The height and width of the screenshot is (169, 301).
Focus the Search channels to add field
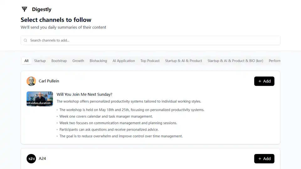tap(150, 40)
